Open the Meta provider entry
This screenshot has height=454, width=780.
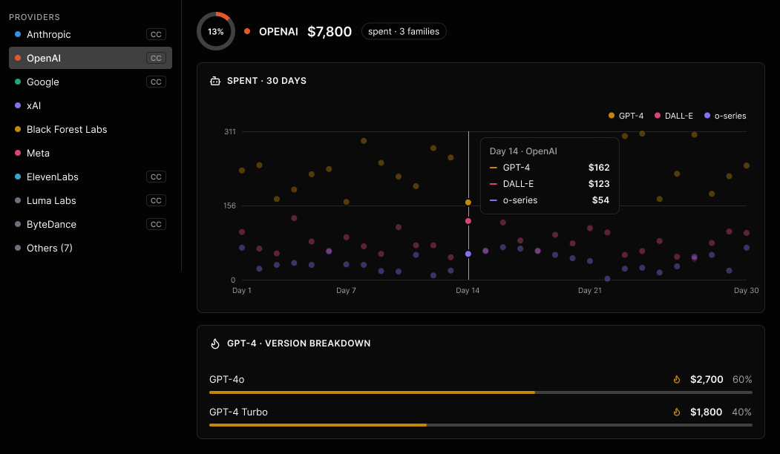(x=91, y=153)
